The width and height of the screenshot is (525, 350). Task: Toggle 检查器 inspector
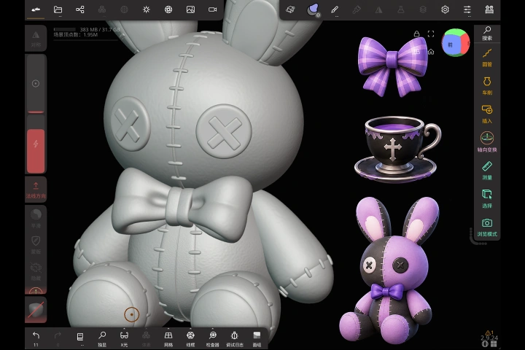point(213,338)
